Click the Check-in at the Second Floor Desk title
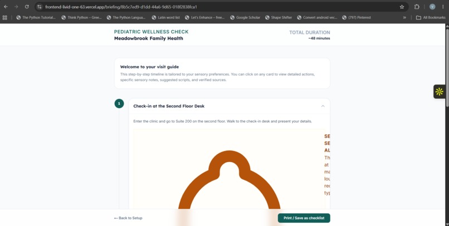Viewport: 449px width, 226px height. click(x=169, y=106)
